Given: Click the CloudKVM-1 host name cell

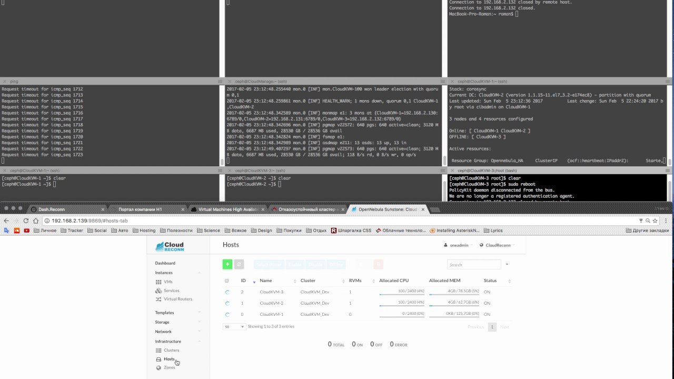Looking at the screenshot, I should click(271, 314).
